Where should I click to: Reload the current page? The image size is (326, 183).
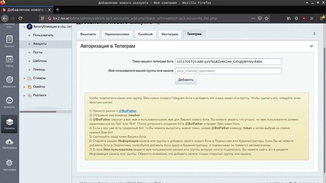click(20, 18)
